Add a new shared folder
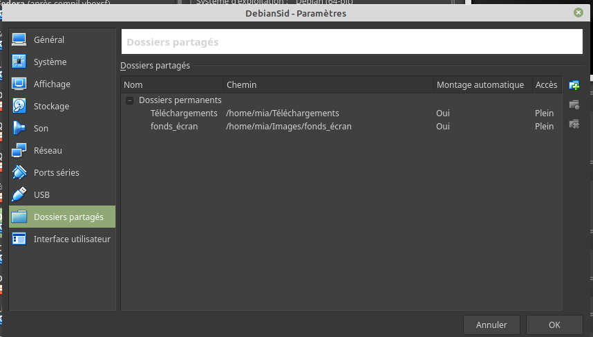This screenshot has width=593, height=337. pyautogui.click(x=574, y=85)
